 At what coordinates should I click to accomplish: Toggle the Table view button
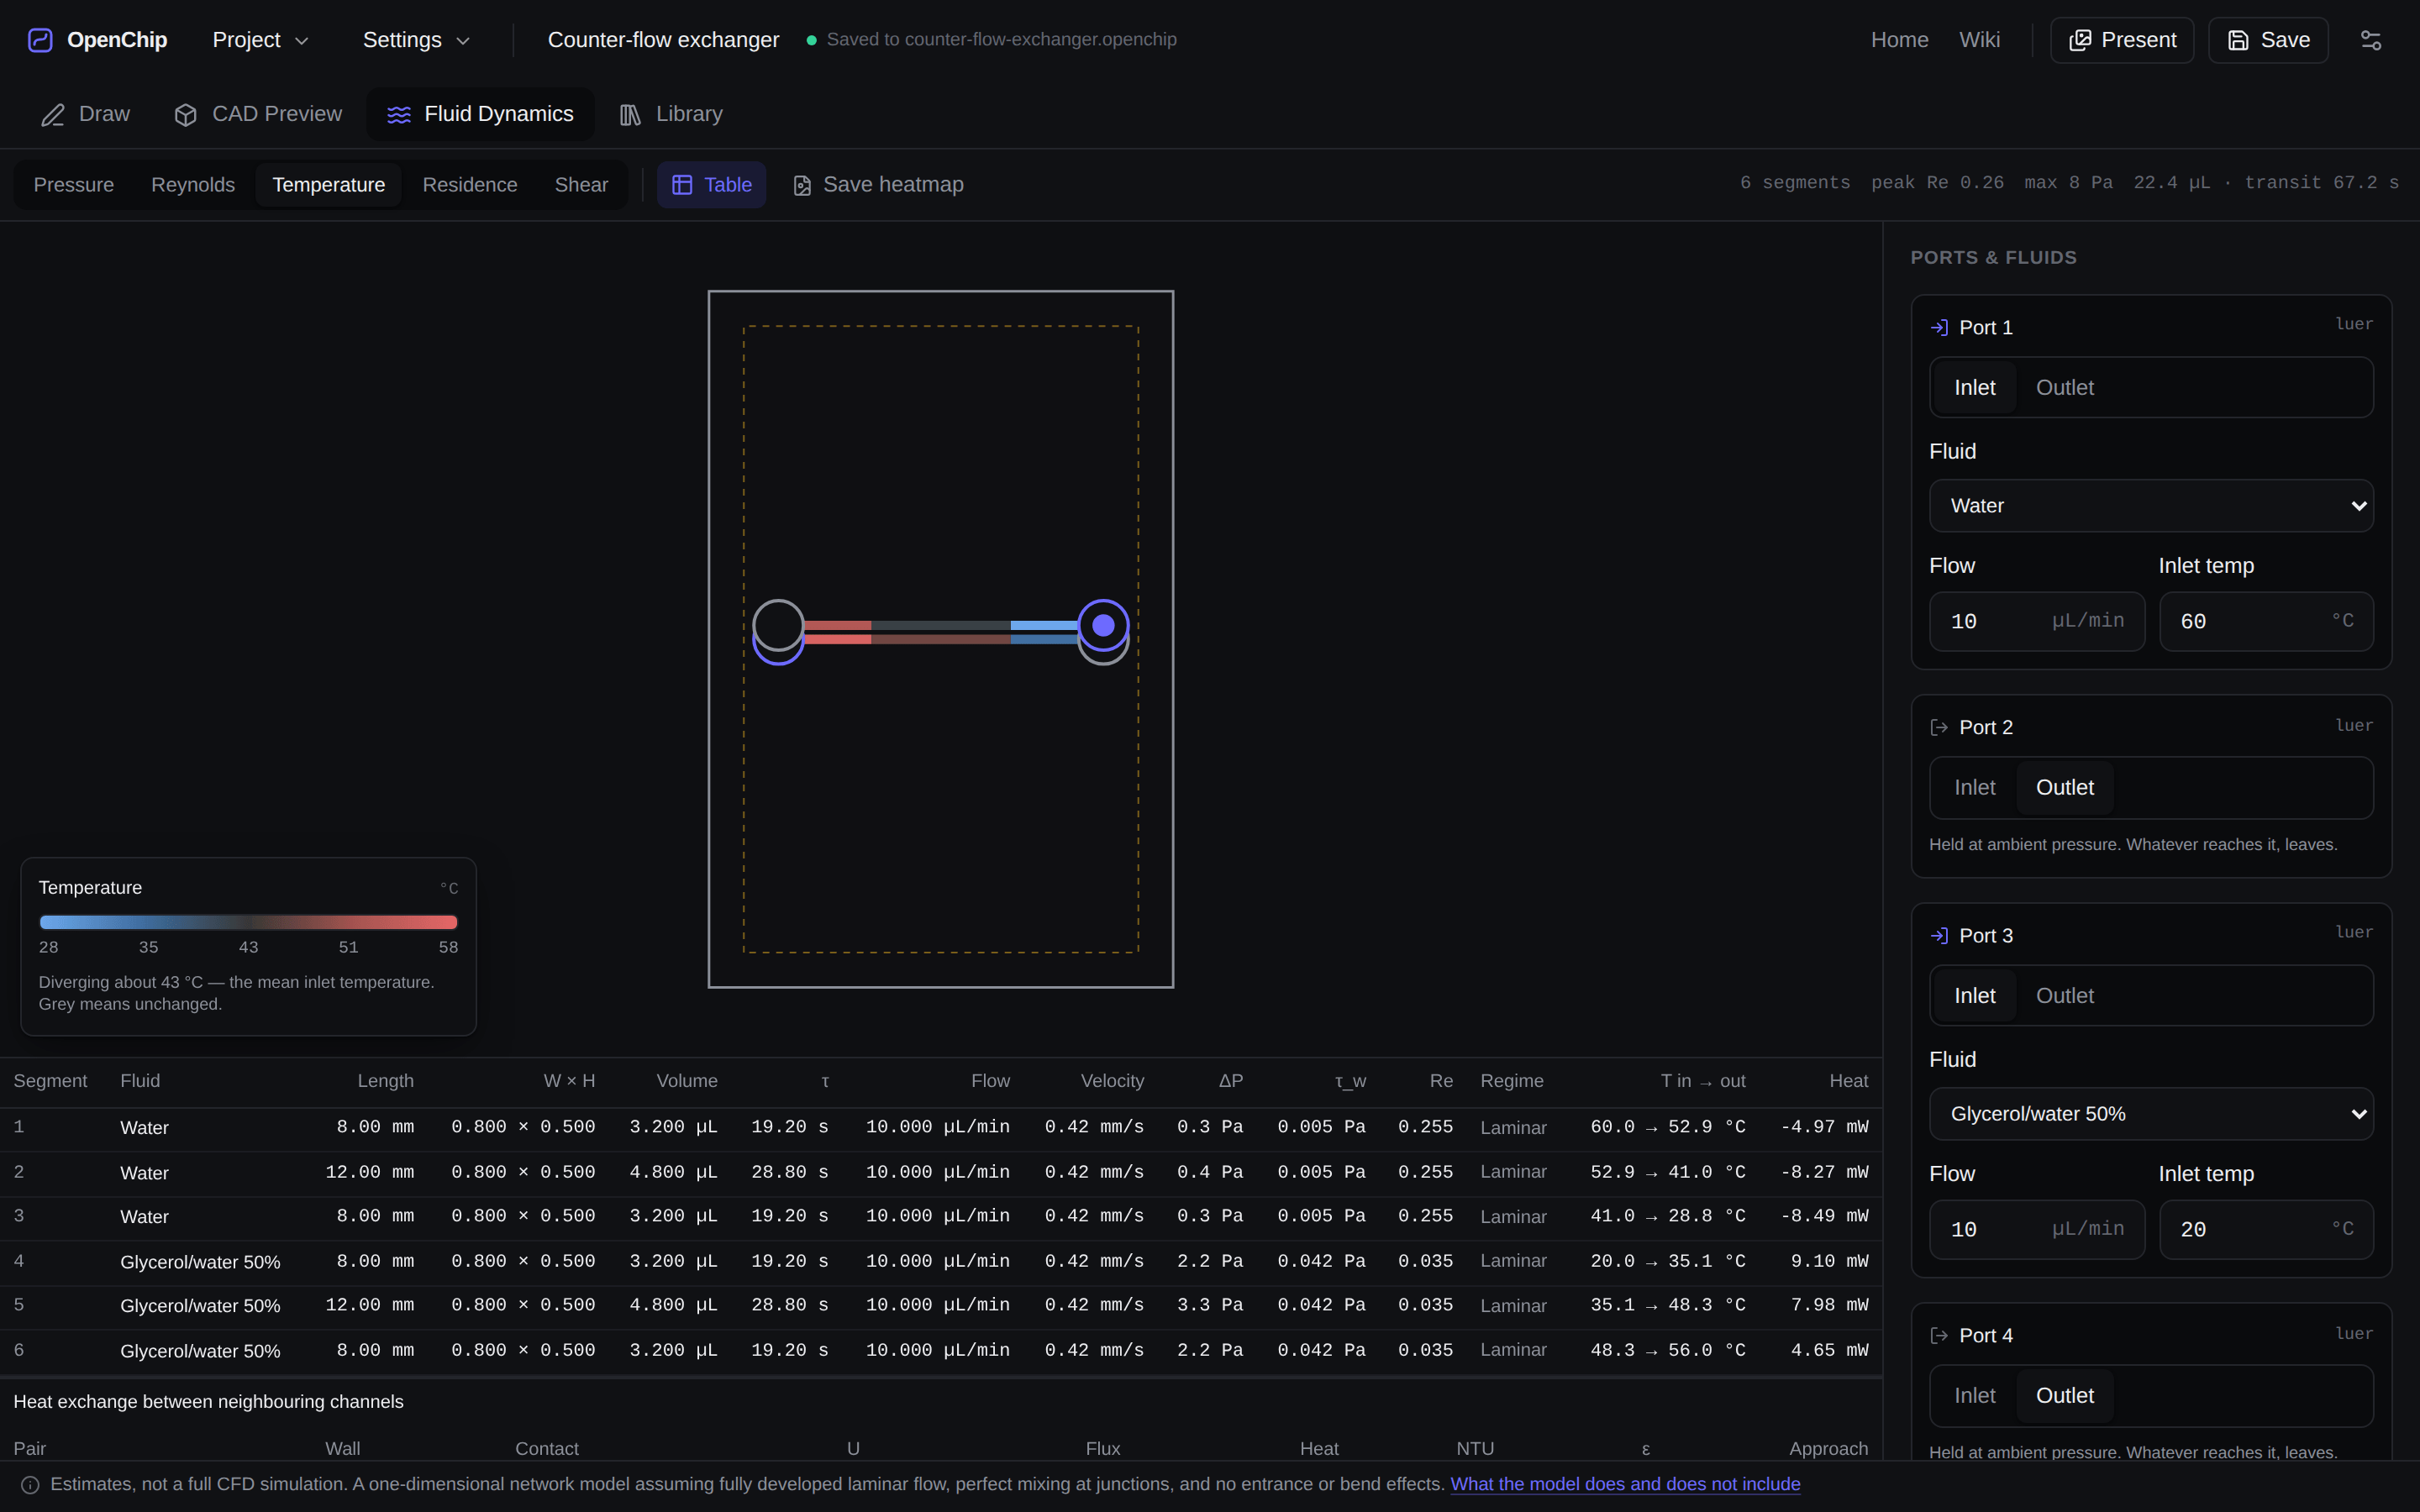(711, 185)
